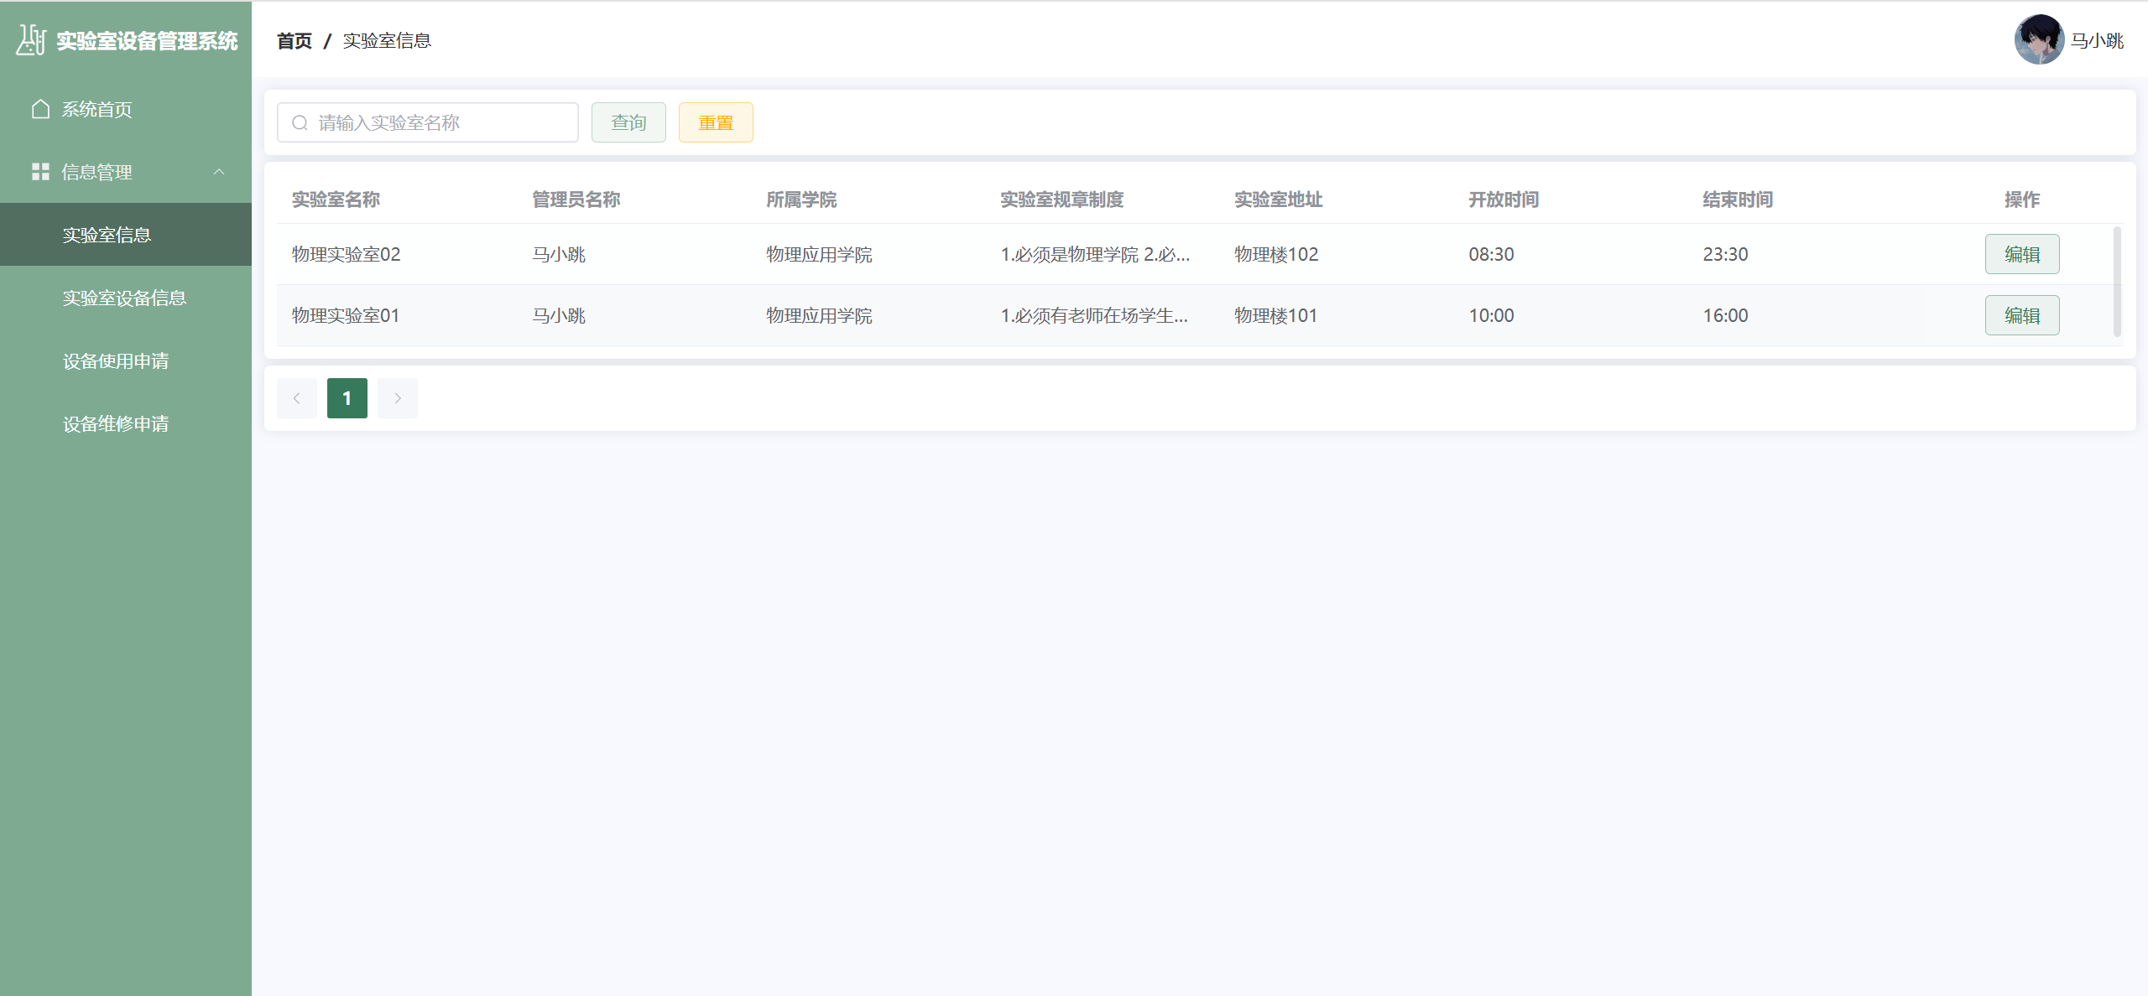Go to previous page arrow
The width and height of the screenshot is (2148, 996).
tap(296, 398)
